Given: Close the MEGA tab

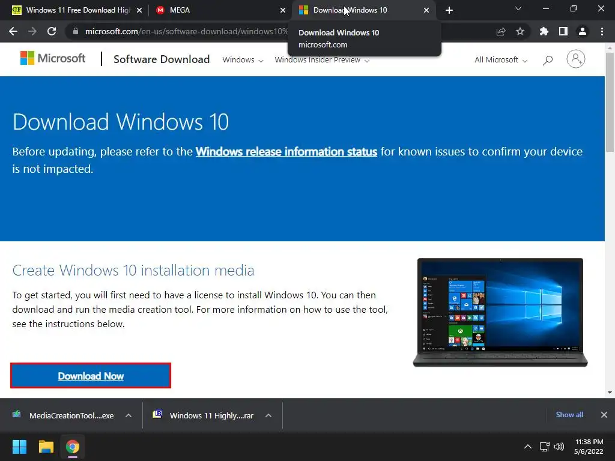Looking at the screenshot, I should tap(283, 10).
